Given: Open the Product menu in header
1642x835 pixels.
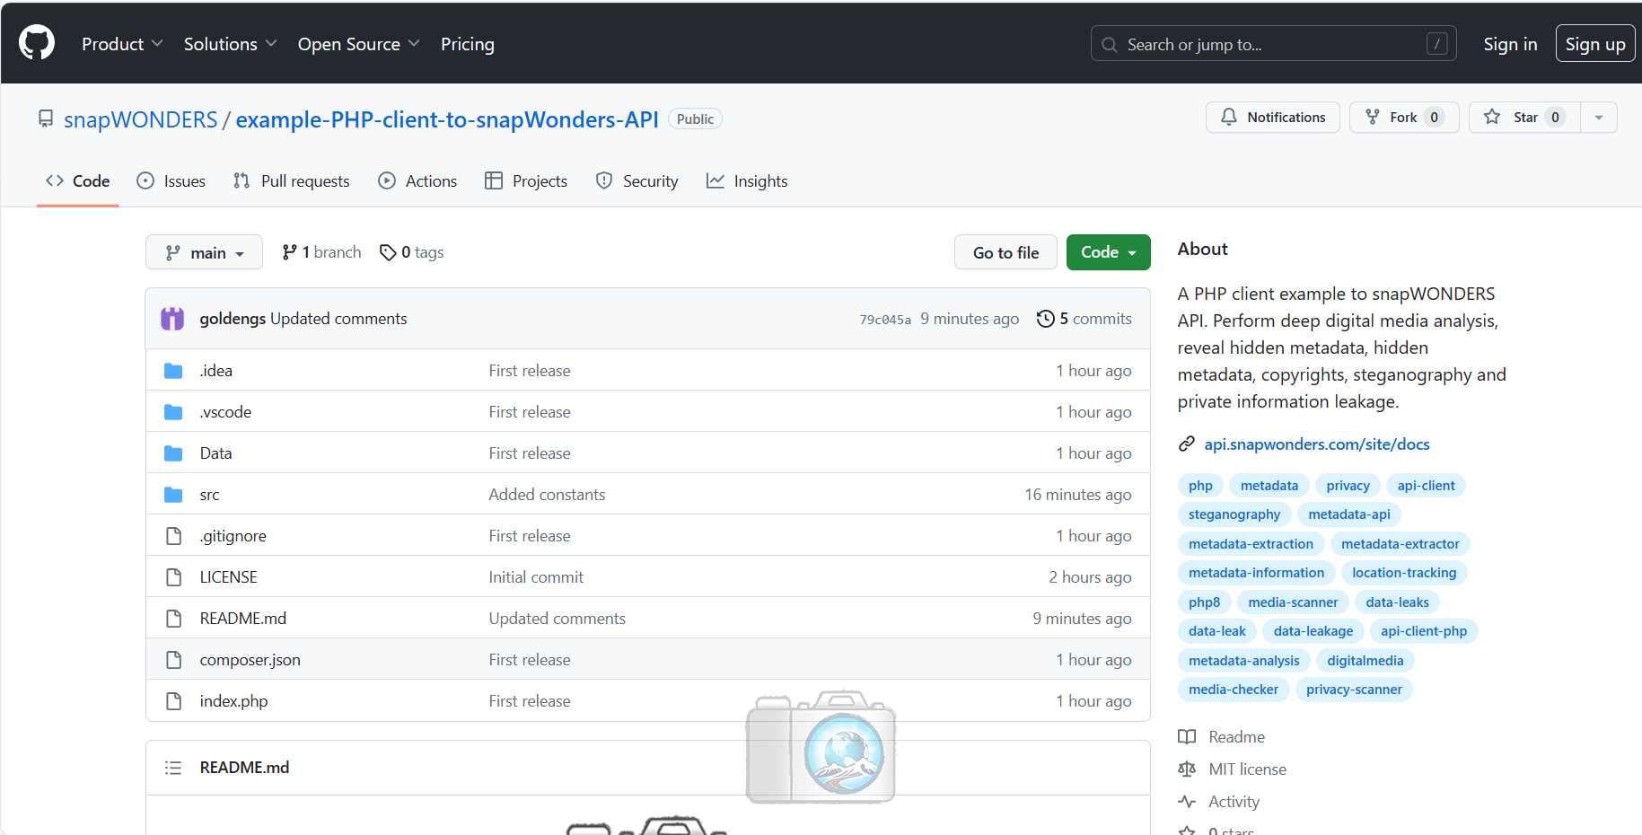Looking at the screenshot, I should point(122,44).
